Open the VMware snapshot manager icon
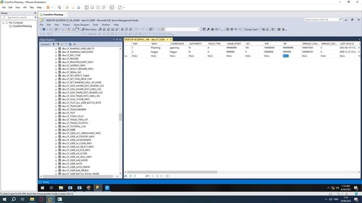Screen dimensions: 362x203 pos(79,7)
